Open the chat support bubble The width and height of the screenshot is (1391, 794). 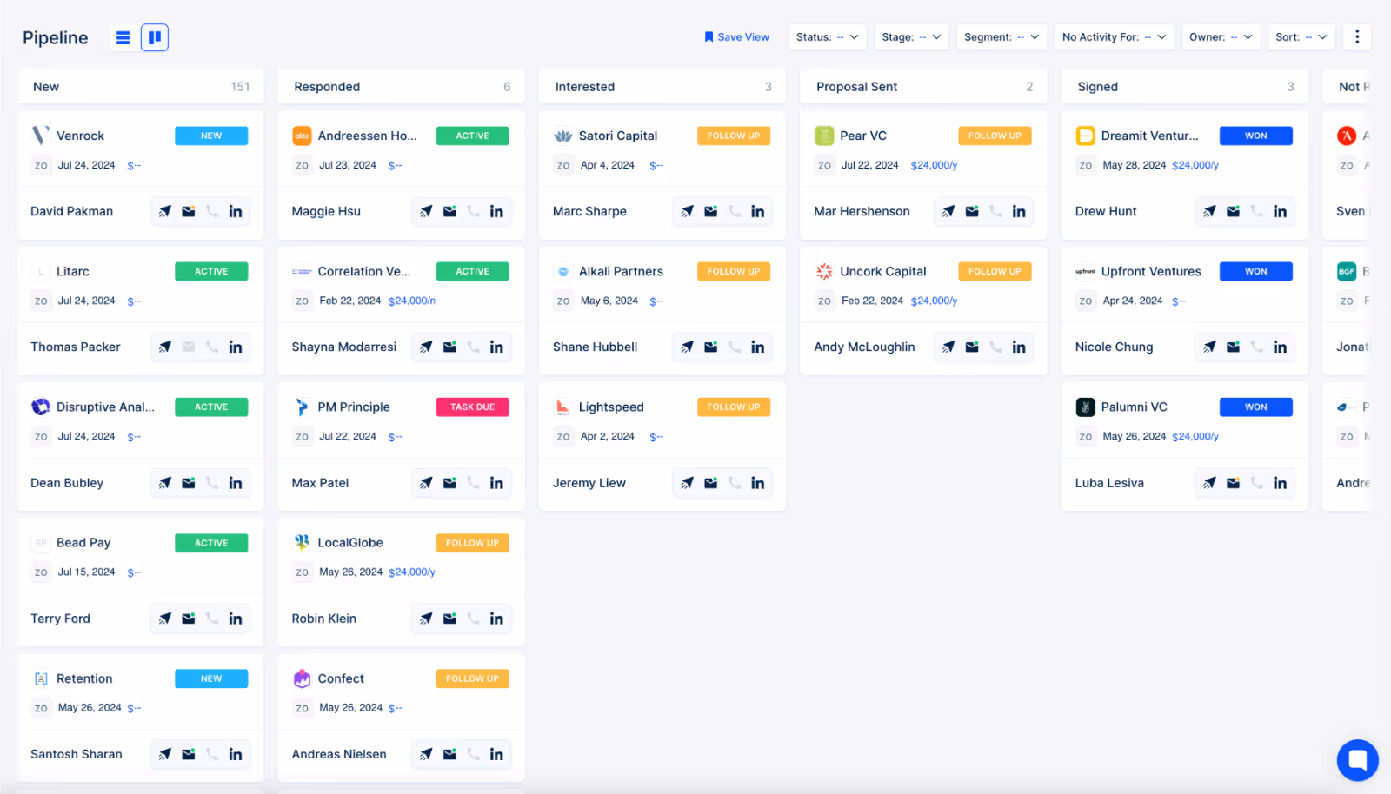click(x=1357, y=760)
